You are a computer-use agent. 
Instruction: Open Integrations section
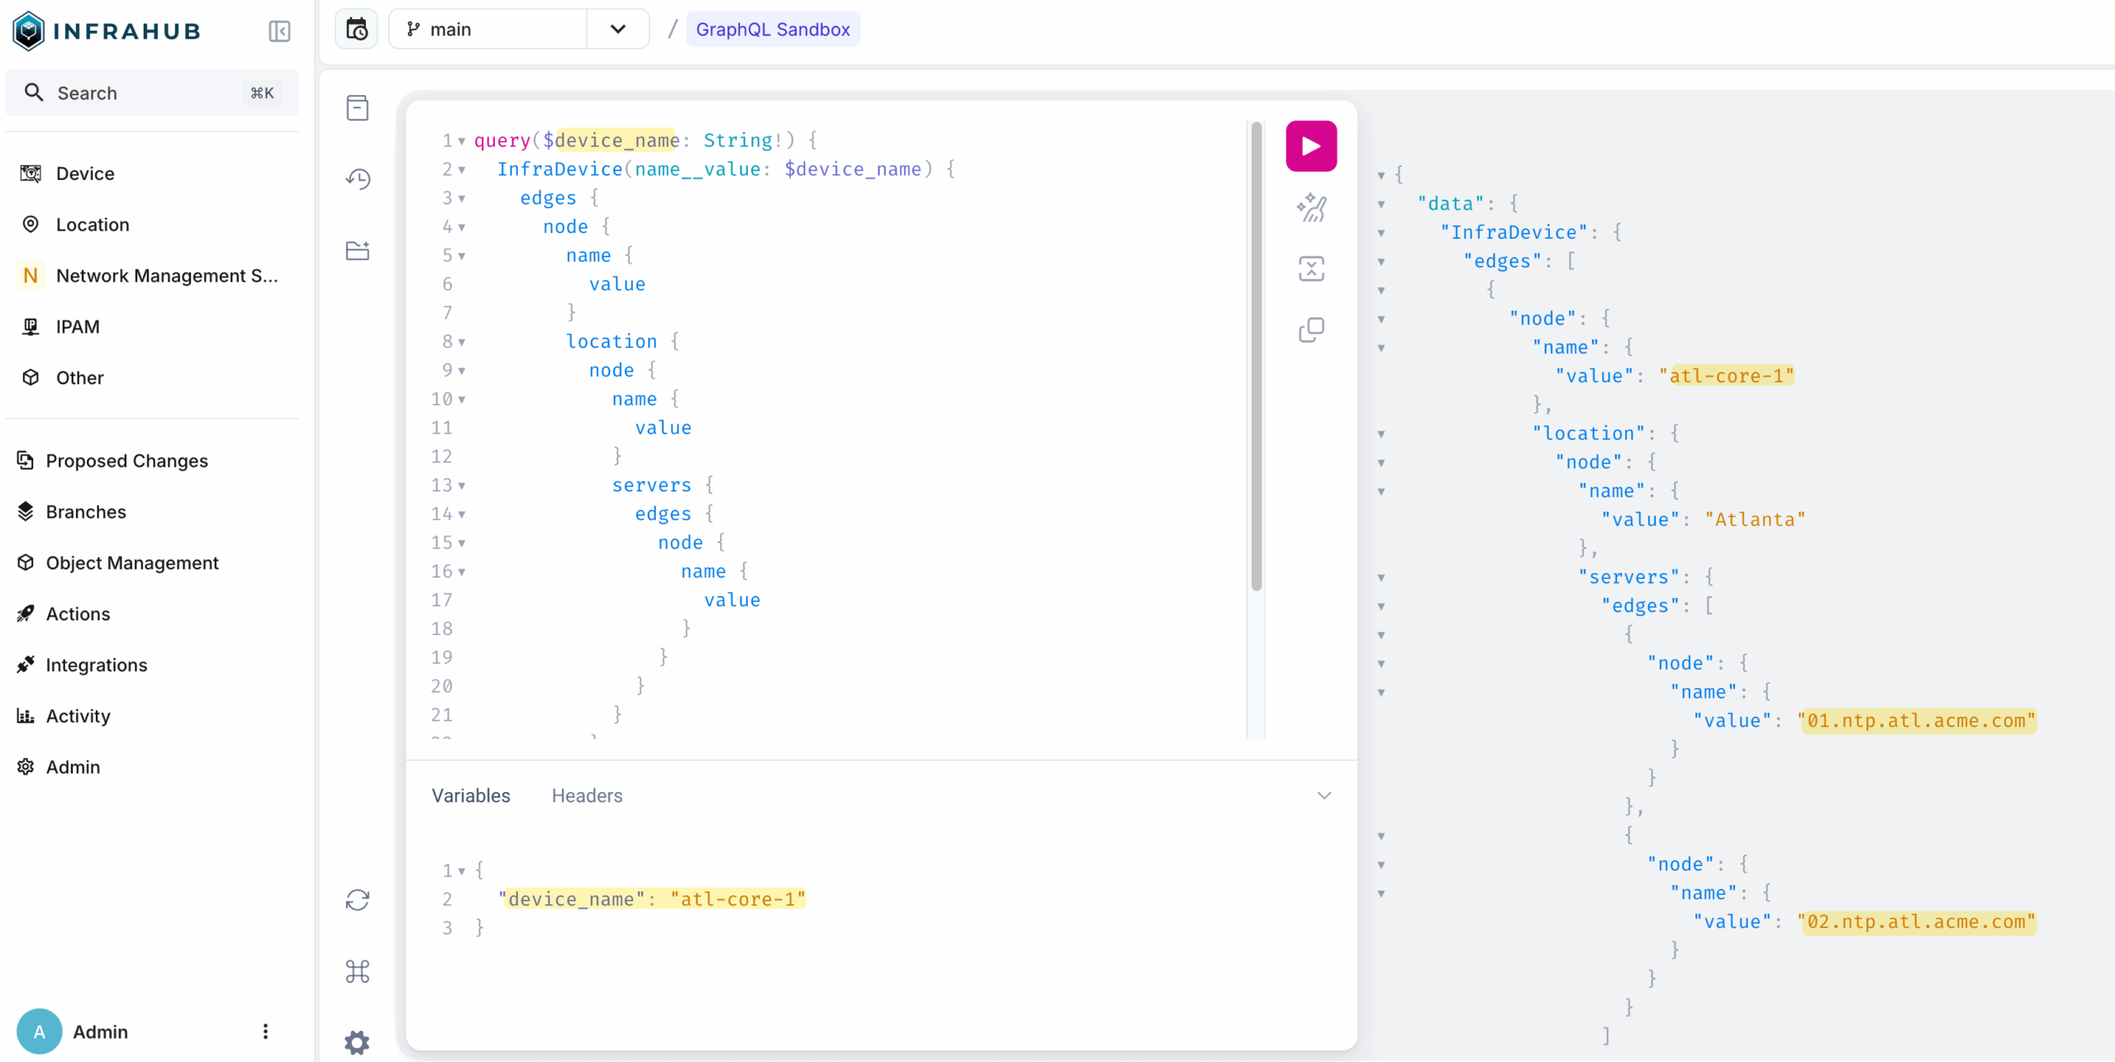152,666
